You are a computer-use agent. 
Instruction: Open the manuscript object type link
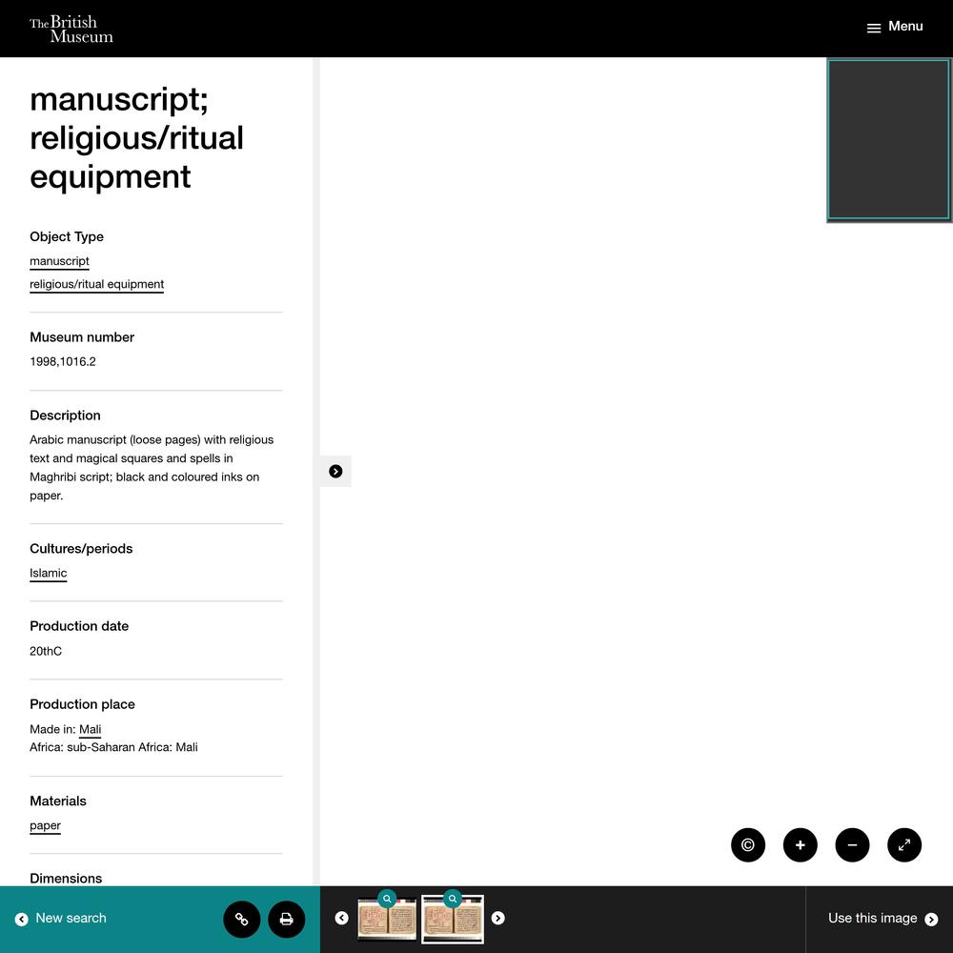pyautogui.click(x=59, y=261)
